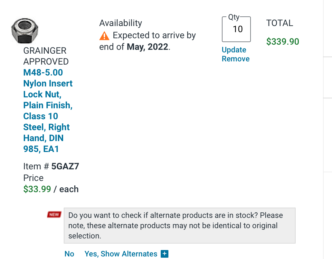Click the May, 2022 arrival date
This screenshot has width=332, height=259.
pyautogui.click(x=147, y=47)
